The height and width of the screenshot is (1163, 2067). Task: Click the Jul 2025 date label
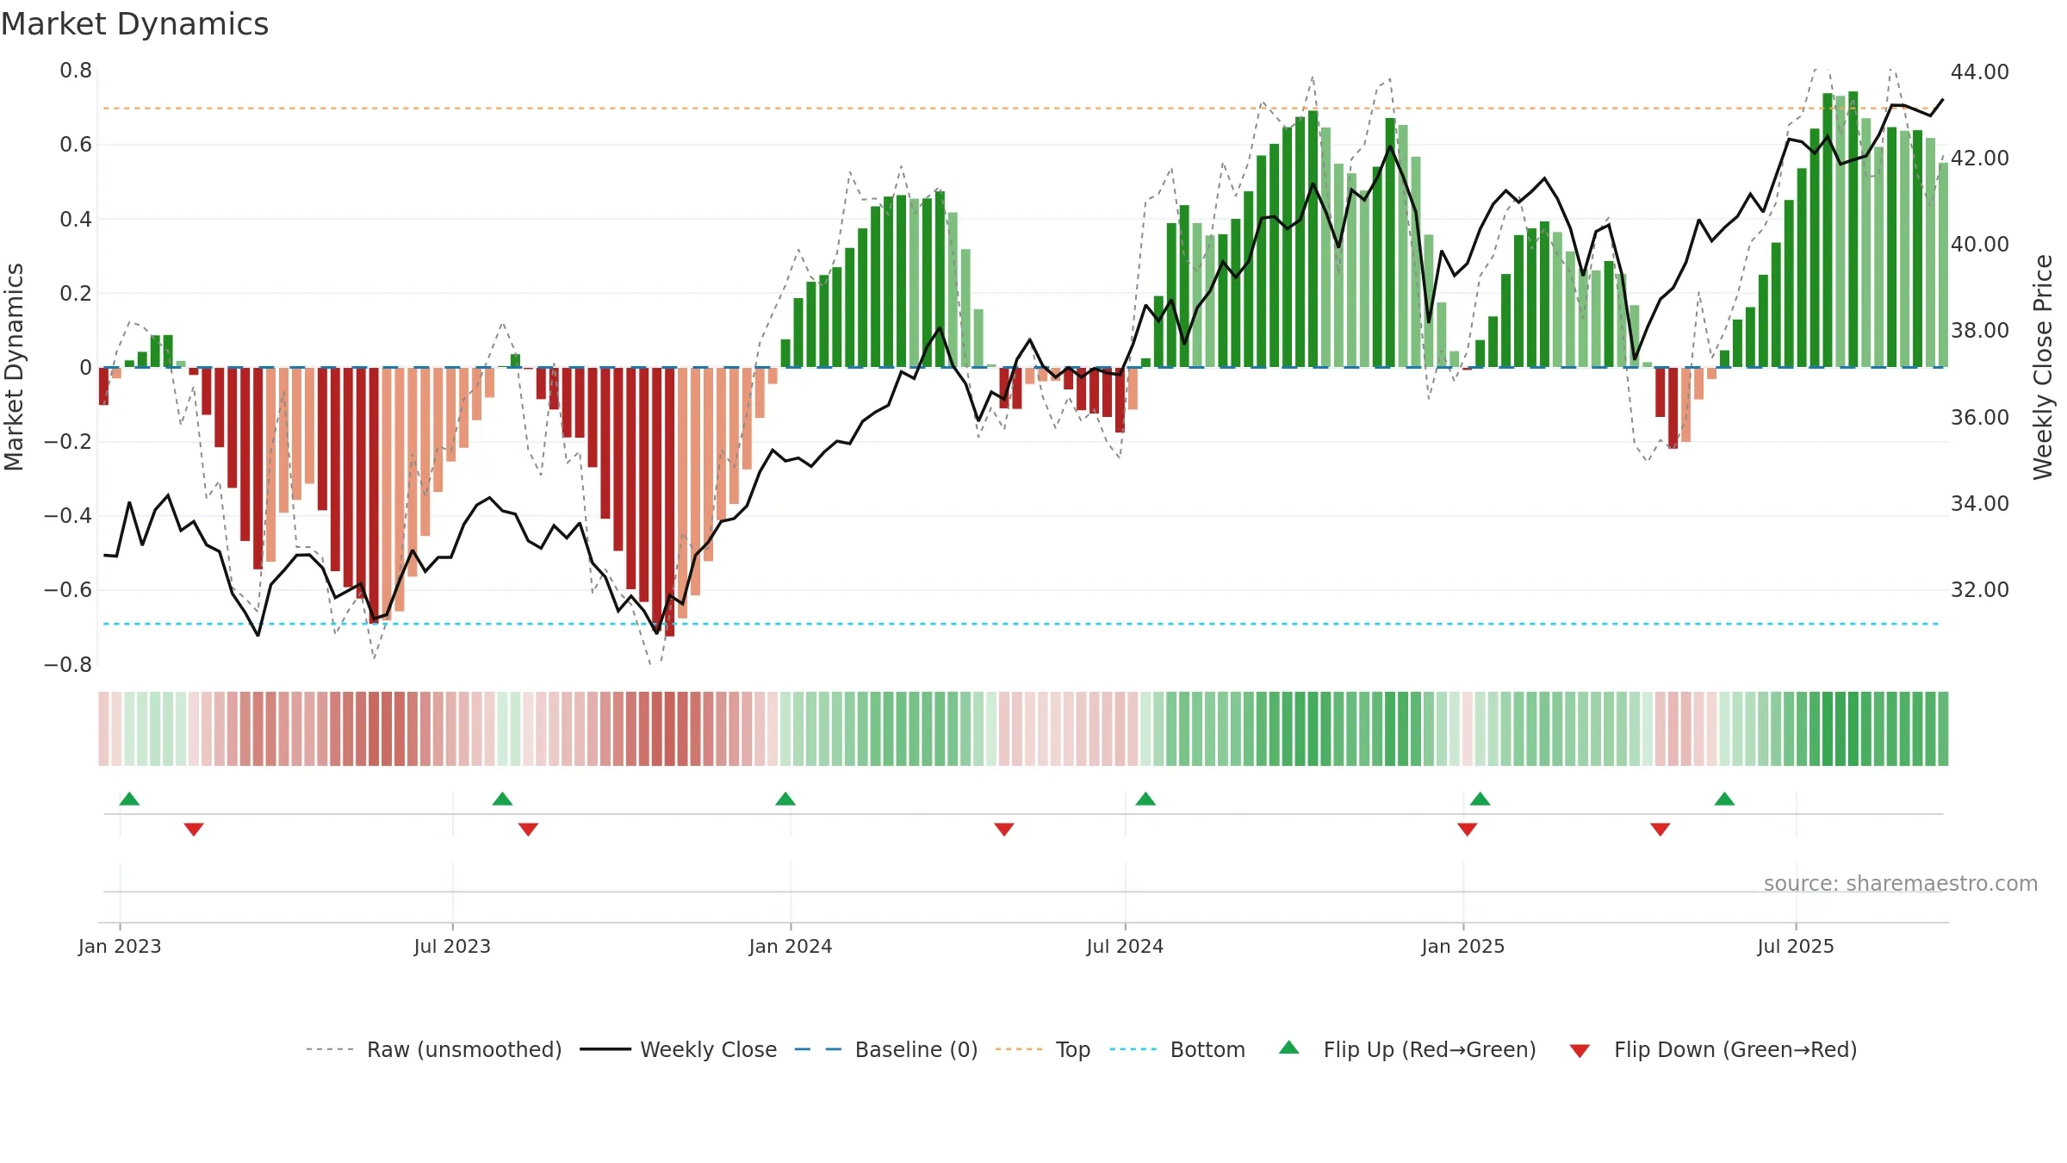1796,947
